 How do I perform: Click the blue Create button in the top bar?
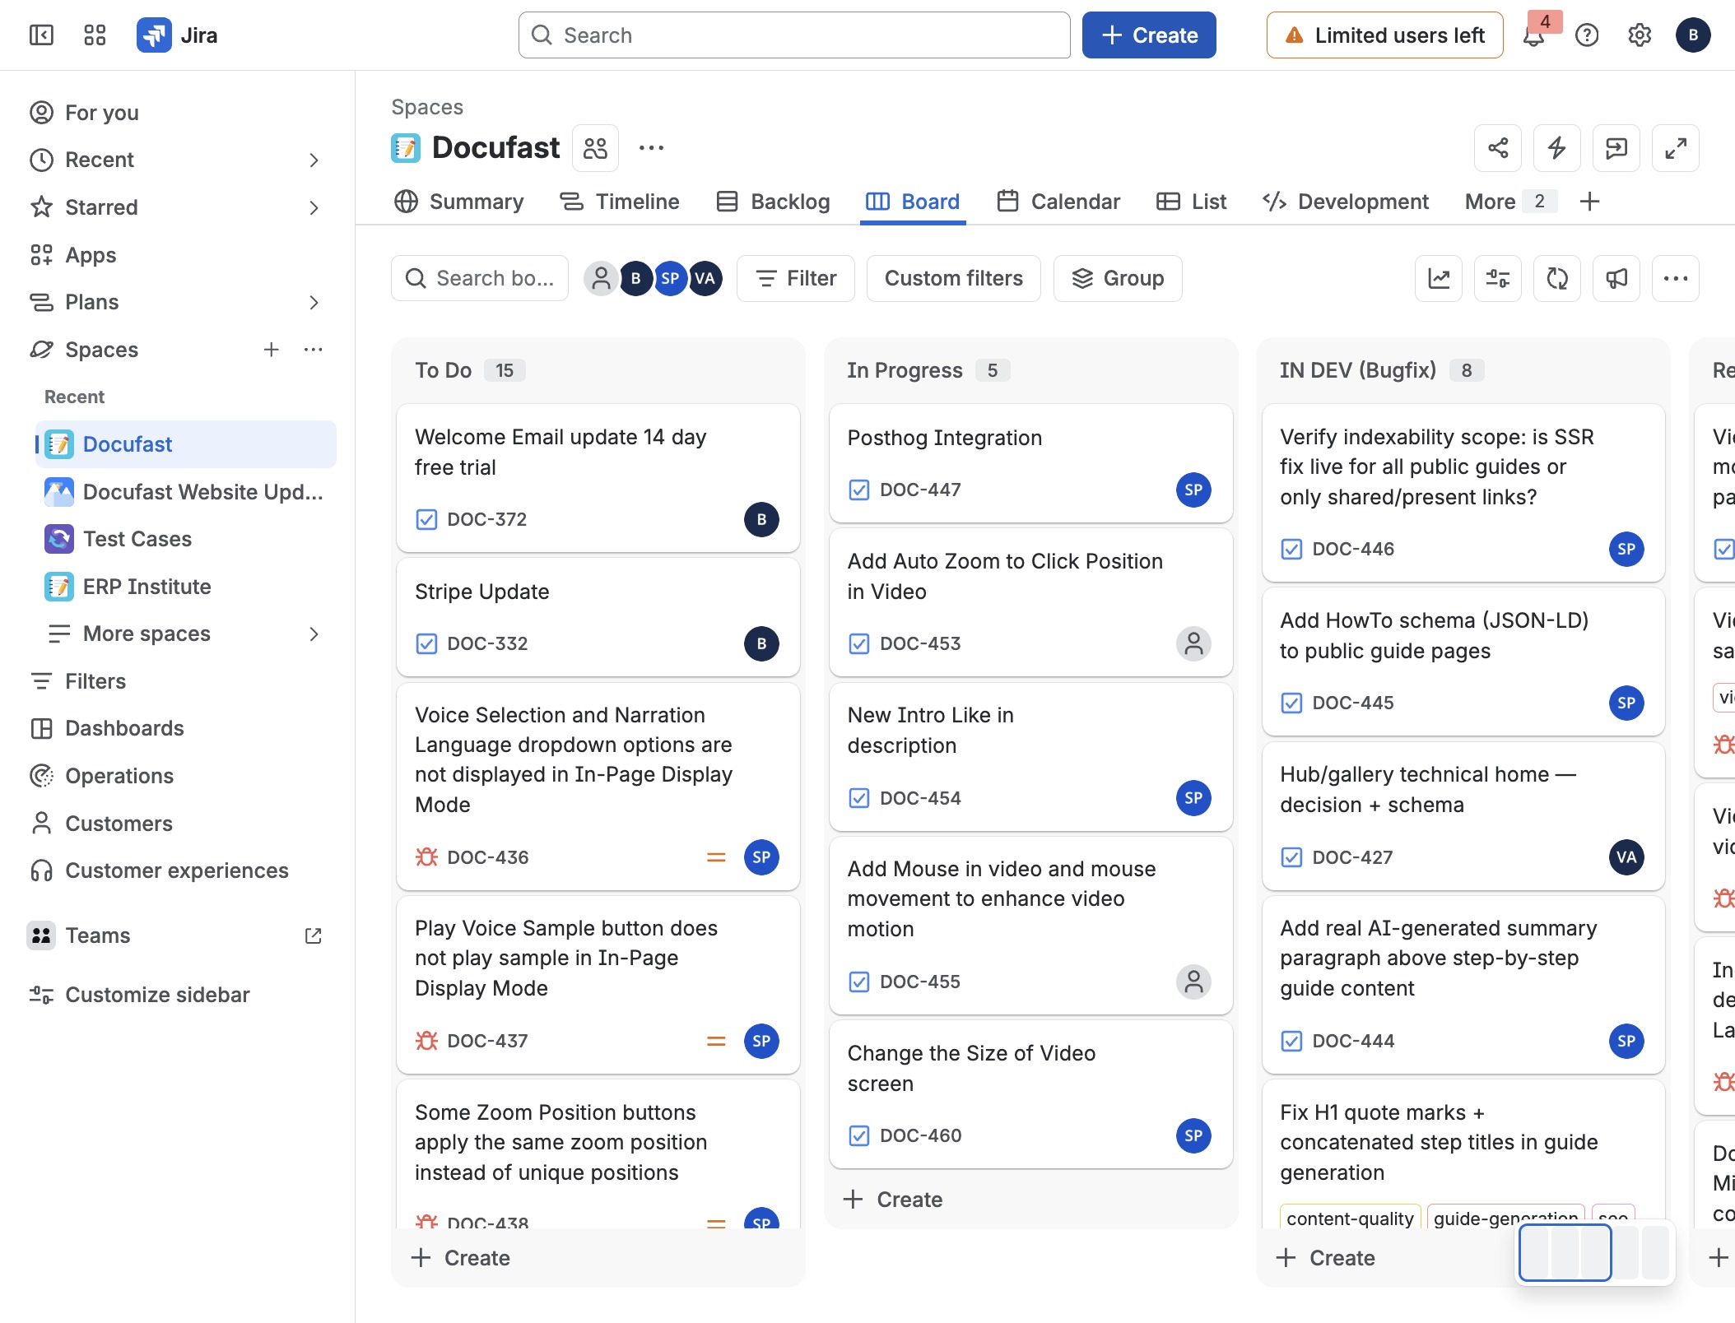(x=1149, y=35)
